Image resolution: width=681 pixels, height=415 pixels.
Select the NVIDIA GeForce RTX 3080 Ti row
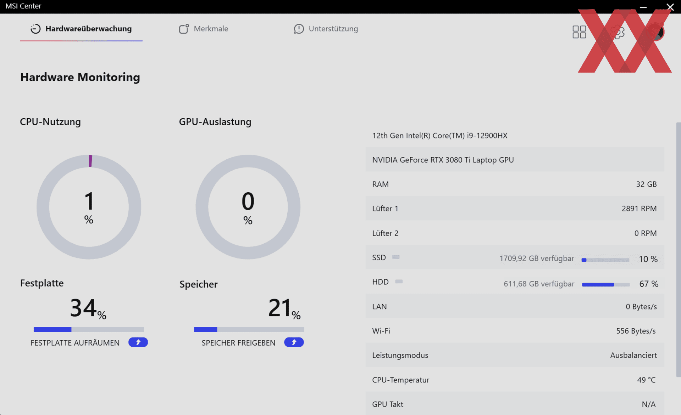point(515,160)
